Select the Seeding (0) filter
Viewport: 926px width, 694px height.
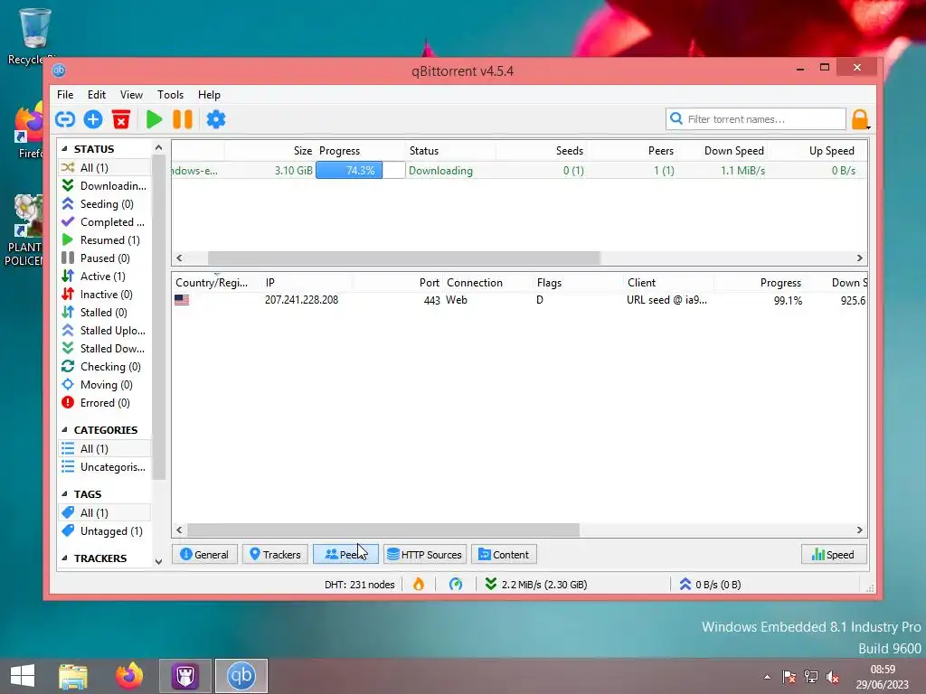(105, 203)
